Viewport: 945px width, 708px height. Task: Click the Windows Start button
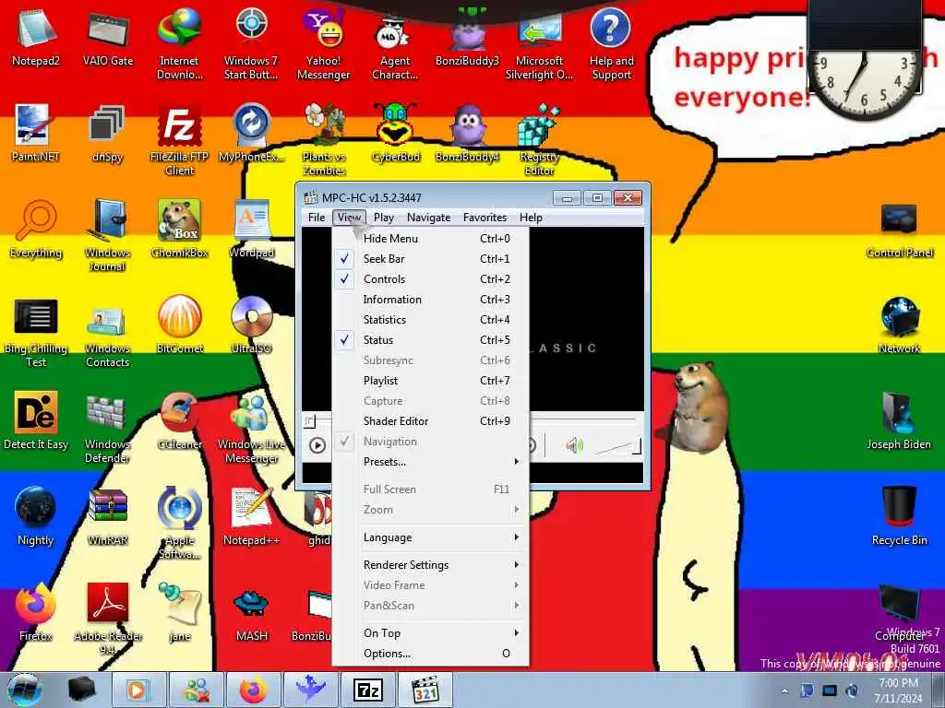[24, 690]
